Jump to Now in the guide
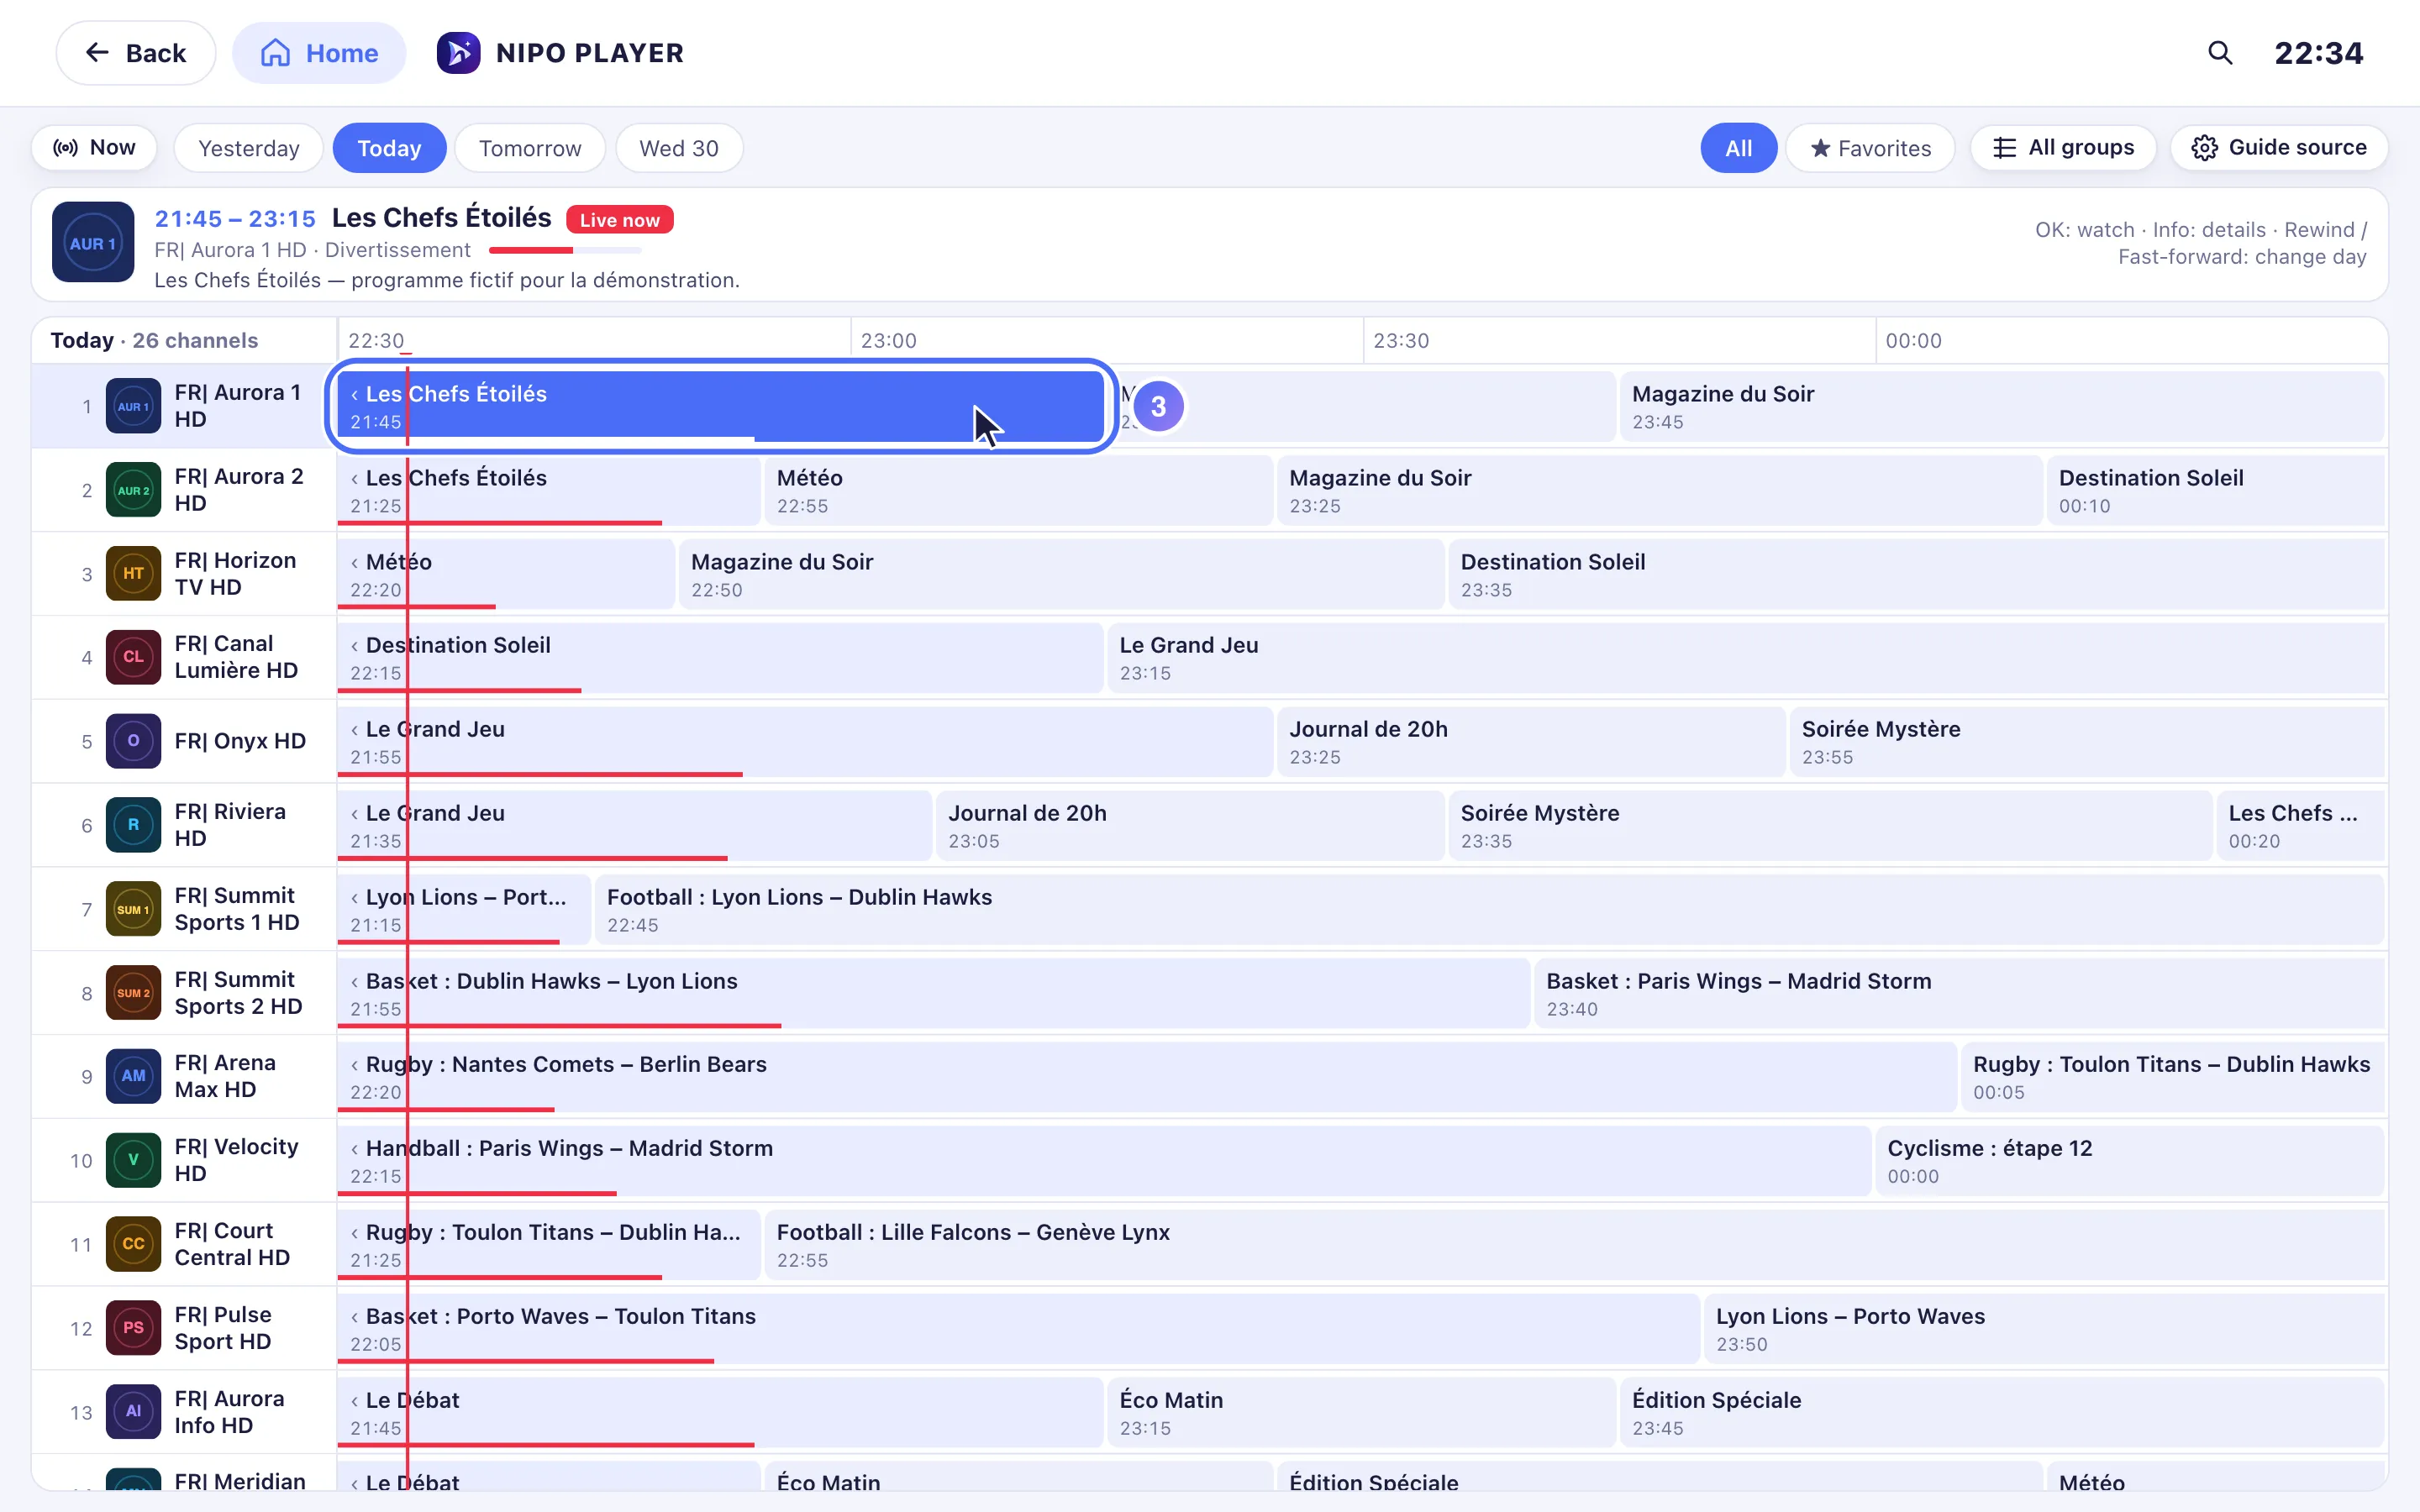This screenshot has height=1512, width=2420. click(94, 148)
